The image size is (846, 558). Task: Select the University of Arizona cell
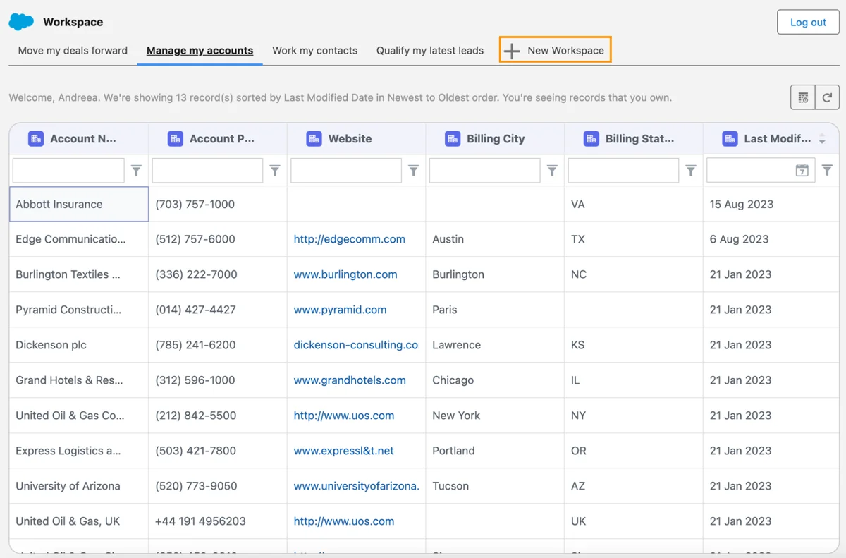(79, 486)
